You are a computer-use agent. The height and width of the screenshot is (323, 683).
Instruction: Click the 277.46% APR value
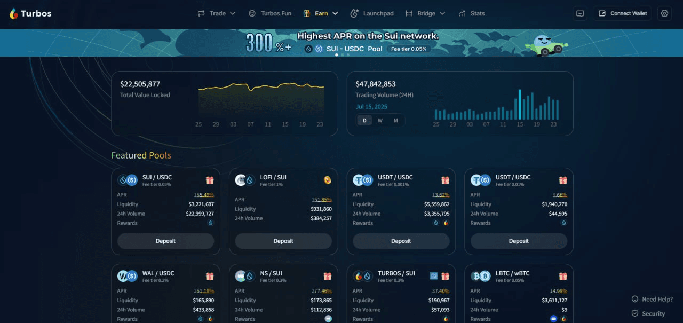point(322,291)
